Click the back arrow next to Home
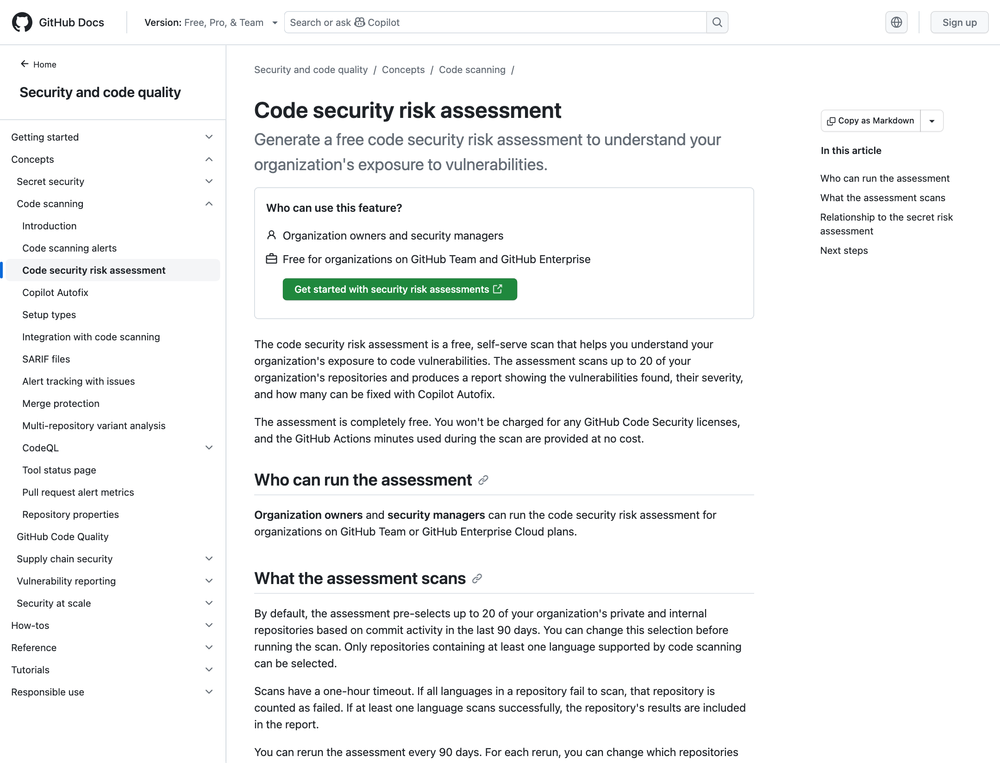The height and width of the screenshot is (763, 1000). point(25,64)
